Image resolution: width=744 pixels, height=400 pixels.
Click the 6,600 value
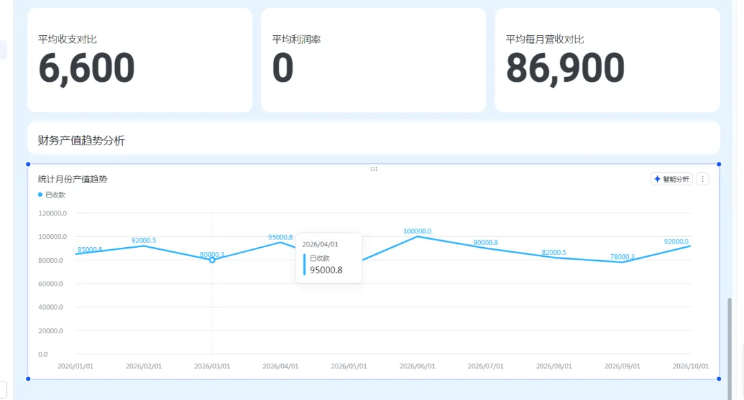pos(87,69)
